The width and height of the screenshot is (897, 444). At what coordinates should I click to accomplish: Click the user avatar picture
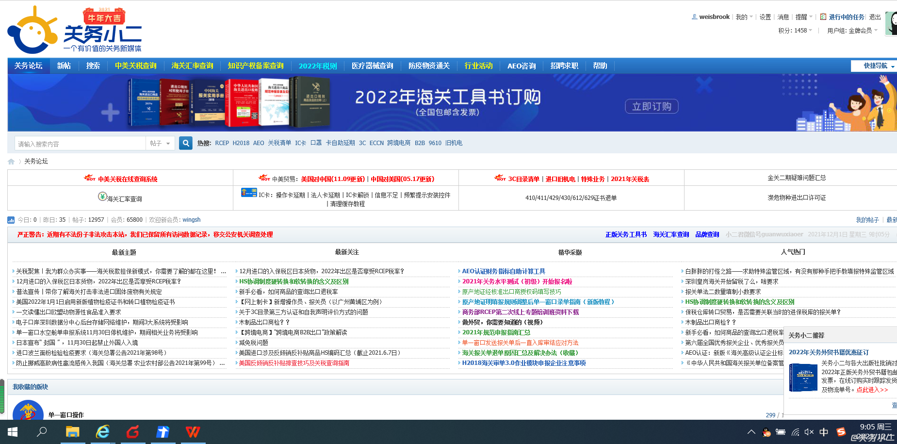891,23
